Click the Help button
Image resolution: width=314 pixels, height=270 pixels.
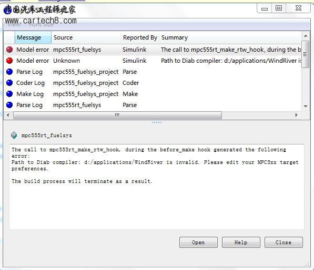pyautogui.click(x=241, y=242)
